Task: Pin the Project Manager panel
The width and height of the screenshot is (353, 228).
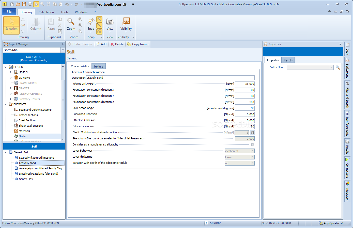Action: [63, 44]
